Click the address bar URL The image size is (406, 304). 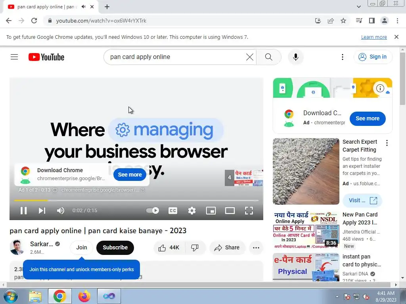101,21
